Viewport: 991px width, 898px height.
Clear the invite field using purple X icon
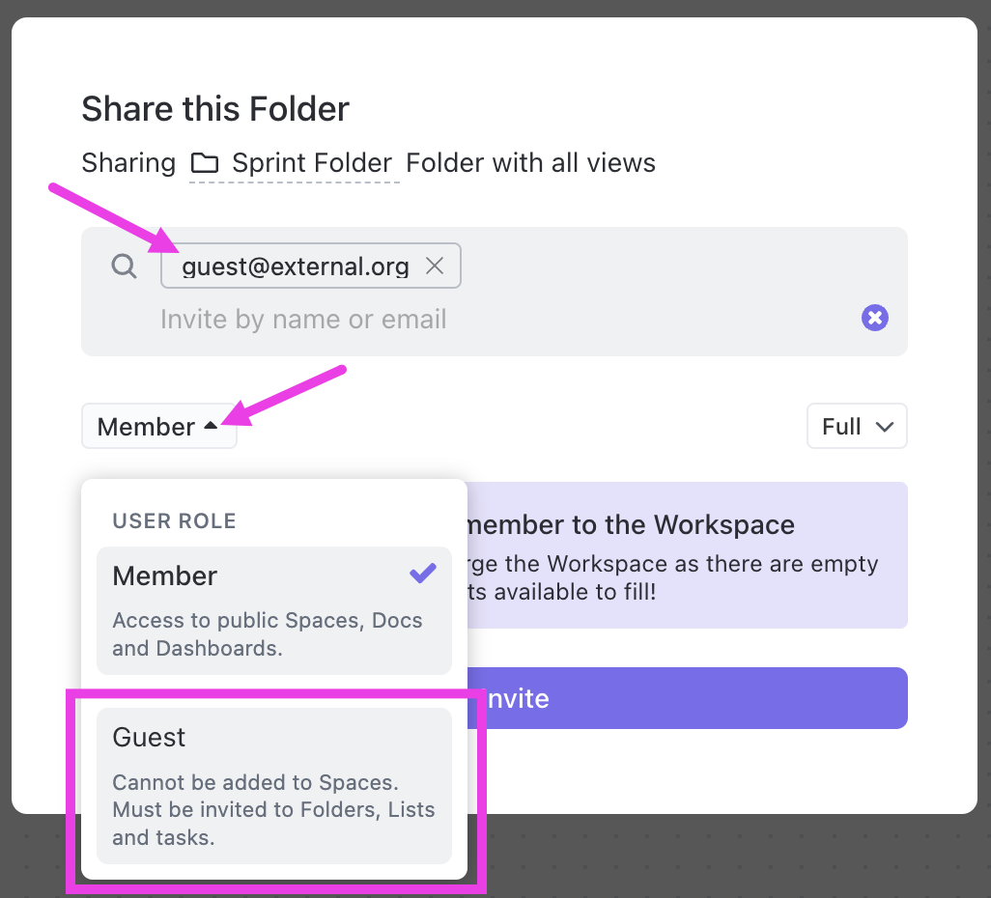(x=875, y=318)
